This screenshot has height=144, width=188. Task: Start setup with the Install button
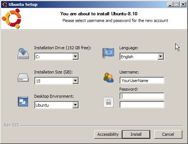[x=136, y=134]
